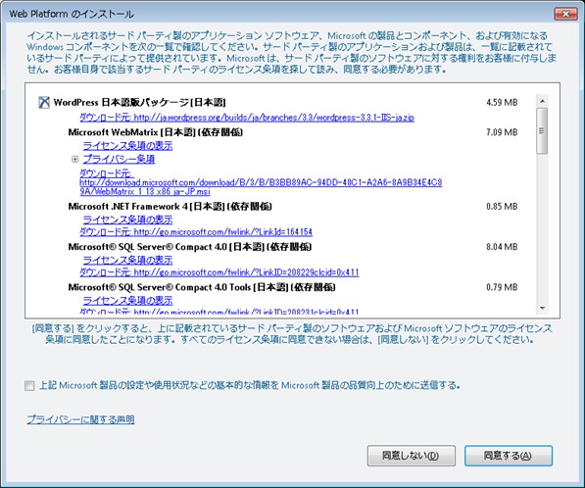Enable sending Microsoft product usage information checkbox
The height and width of the screenshot is (488, 585).
pos(29,385)
